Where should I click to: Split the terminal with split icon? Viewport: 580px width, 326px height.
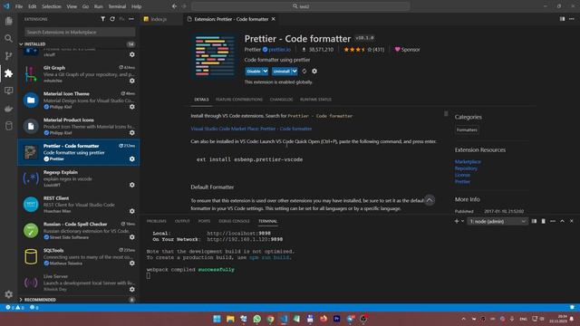click(x=534, y=221)
